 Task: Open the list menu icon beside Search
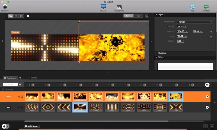click(x=20, y=84)
